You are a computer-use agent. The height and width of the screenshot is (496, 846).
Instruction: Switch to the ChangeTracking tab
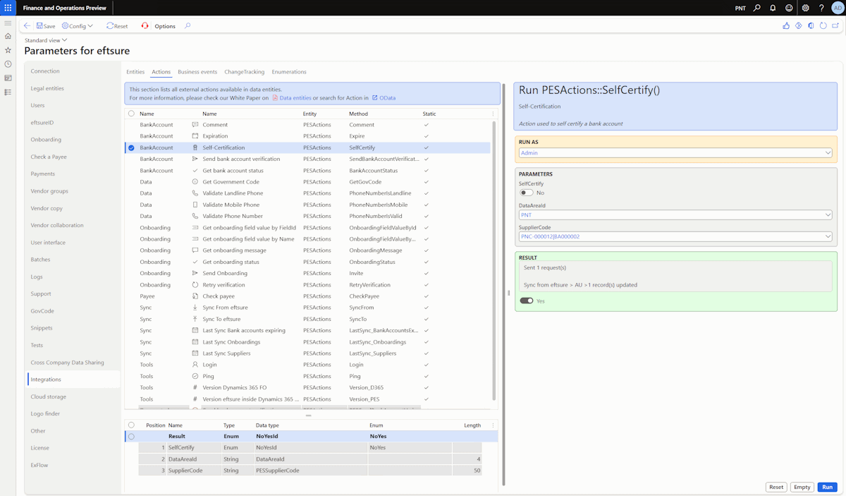click(245, 72)
